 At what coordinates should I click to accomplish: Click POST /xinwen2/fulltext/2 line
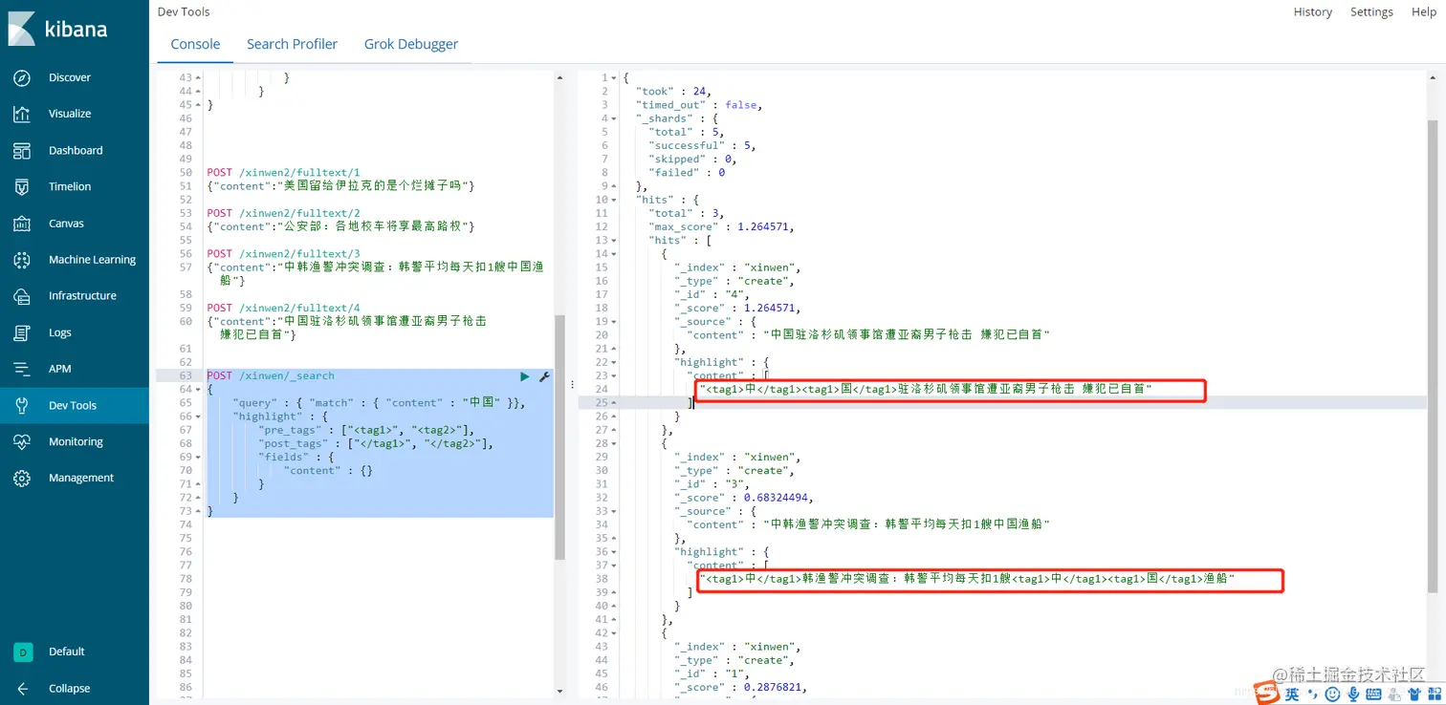point(283,213)
